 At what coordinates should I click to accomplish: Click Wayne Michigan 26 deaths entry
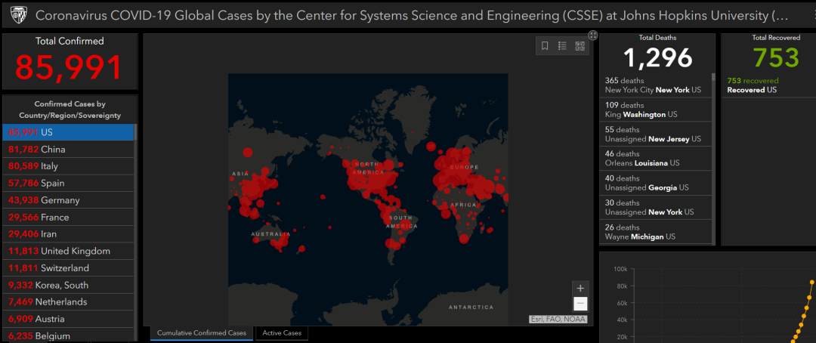click(x=655, y=232)
